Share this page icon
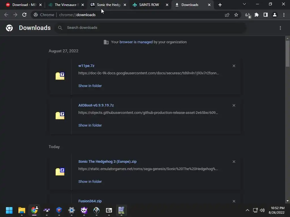The width and height of the screenshot is (290, 217). coord(227,15)
